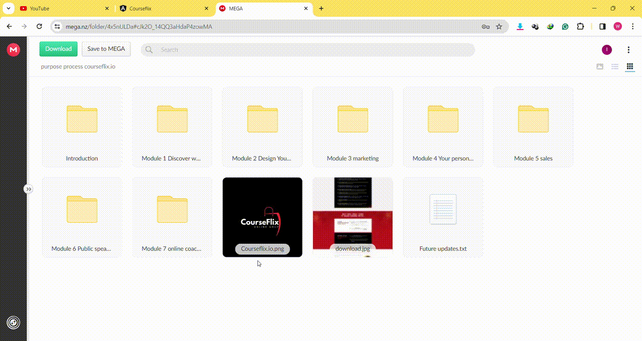Open the download.jpg image thumbnail
This screenshot has width=642, height=341.
(353, 217)
